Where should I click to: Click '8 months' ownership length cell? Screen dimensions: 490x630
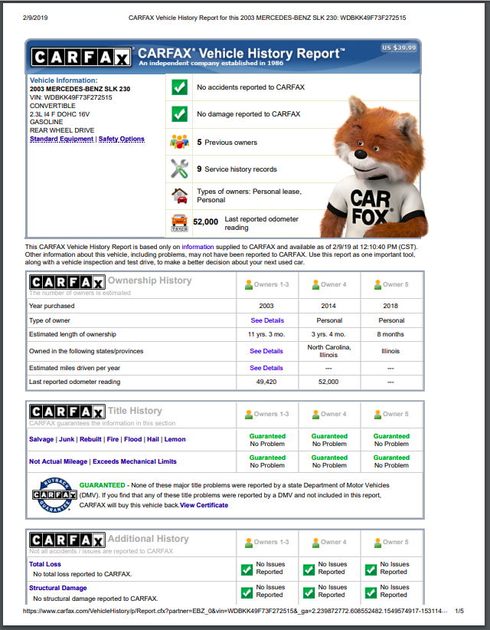390,334
